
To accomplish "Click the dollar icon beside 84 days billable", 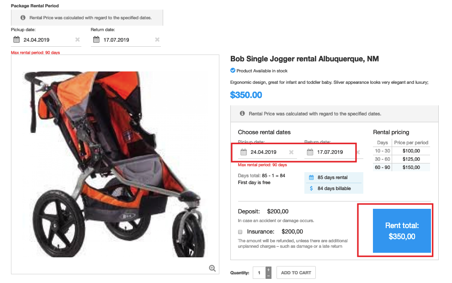I will [311, 188].
